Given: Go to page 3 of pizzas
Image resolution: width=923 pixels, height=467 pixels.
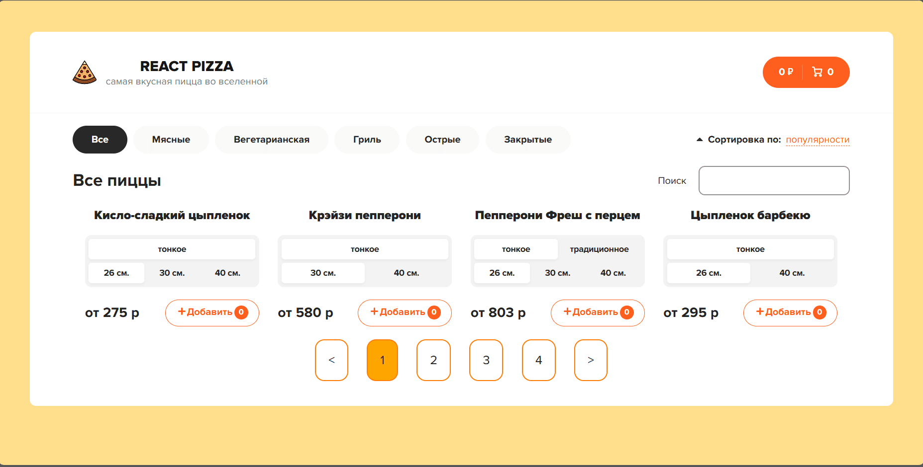Looking at the screenshot, I should [486, 360].
